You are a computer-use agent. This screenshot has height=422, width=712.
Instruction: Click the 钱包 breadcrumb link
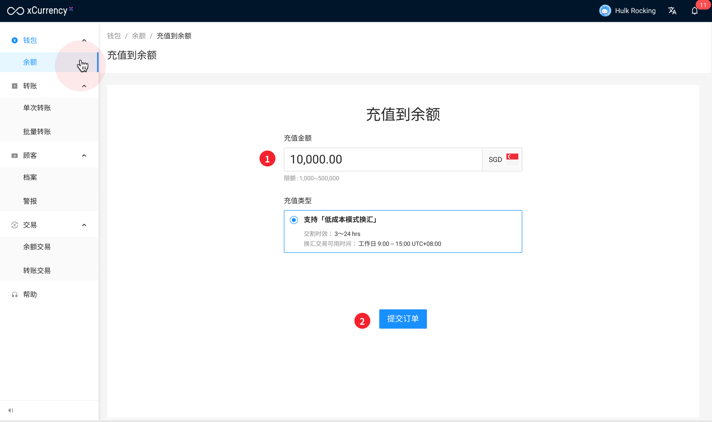[114, 36]
